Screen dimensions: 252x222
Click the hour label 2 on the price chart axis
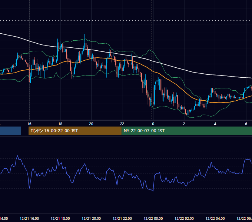tap(184, 124)
